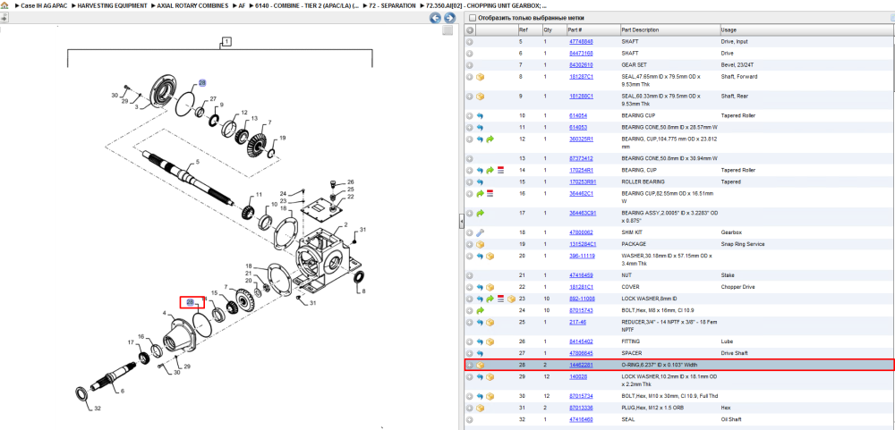Click the box icon in WASHER row 20

pyautogui.click(x=490, y=256)
